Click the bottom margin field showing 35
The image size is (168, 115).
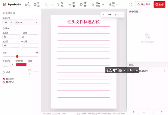pos(29,37)
